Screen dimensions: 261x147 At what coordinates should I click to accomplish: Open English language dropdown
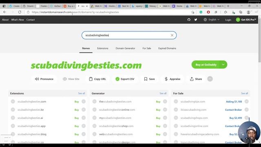point(212,20)
